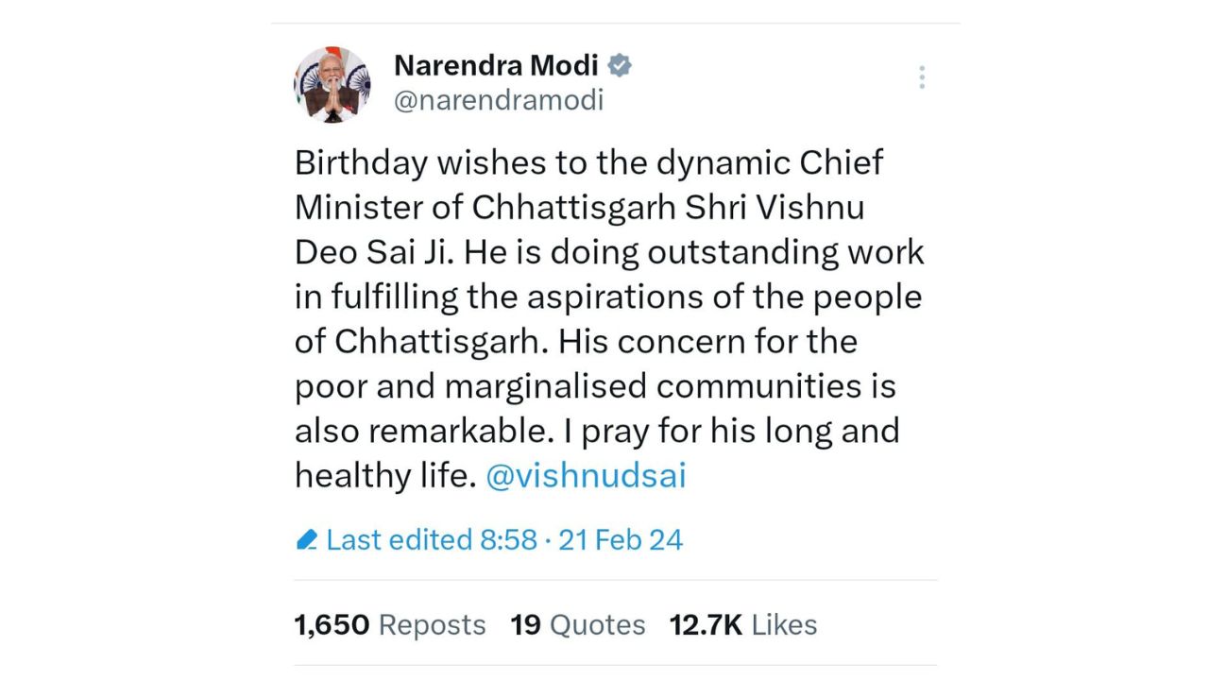This screenshot has height=680, width=1209.
Task: View the 1,650 Reposts list
Action: pyautogui.click(x=390, y=625)
